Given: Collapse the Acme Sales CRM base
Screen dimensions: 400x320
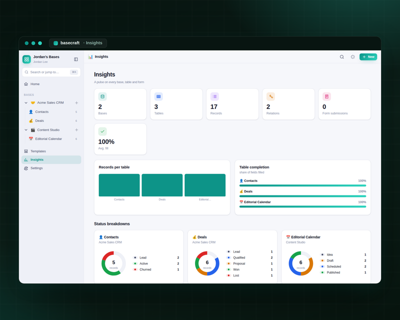Looking at the screenshot, I should click(26, 102).
